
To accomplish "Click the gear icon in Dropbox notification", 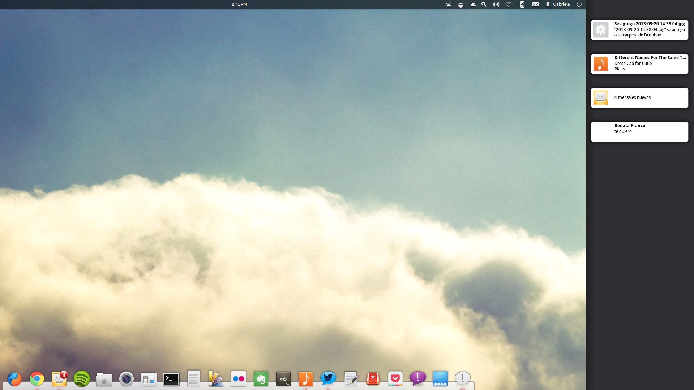I will [x=601, y=30].
